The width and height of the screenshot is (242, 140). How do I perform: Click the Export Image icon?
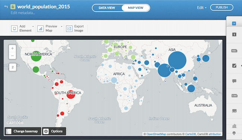click(x=69, y=29)
